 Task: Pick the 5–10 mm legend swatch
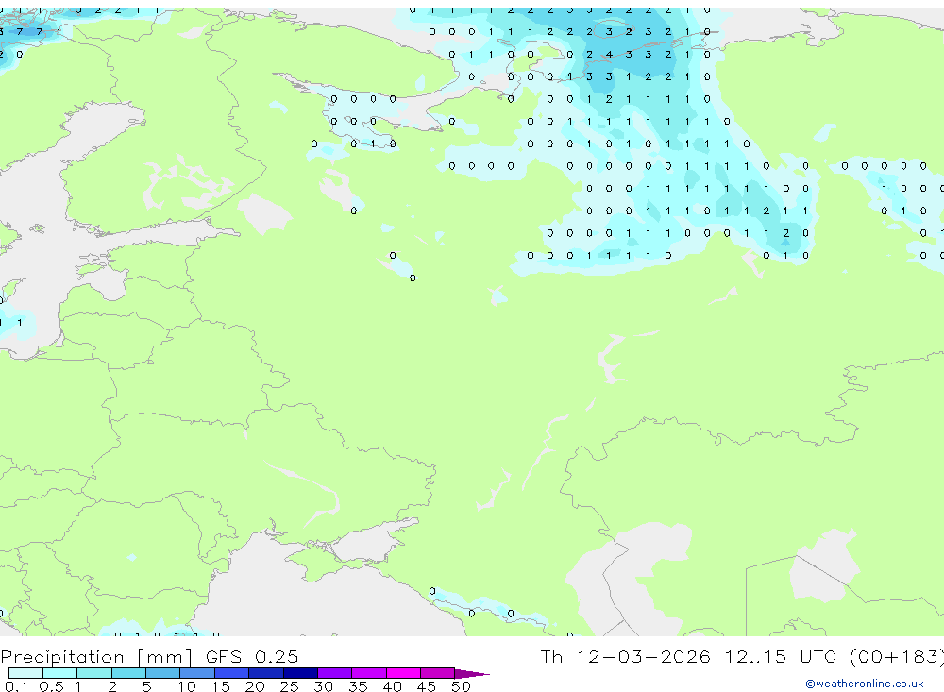(163, 673)
